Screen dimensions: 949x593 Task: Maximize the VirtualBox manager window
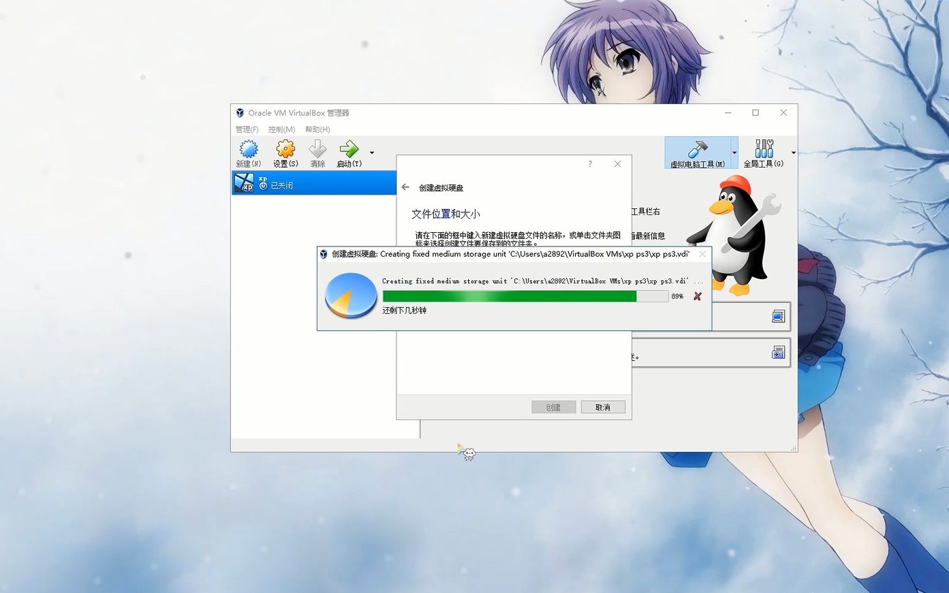(756, 113)
